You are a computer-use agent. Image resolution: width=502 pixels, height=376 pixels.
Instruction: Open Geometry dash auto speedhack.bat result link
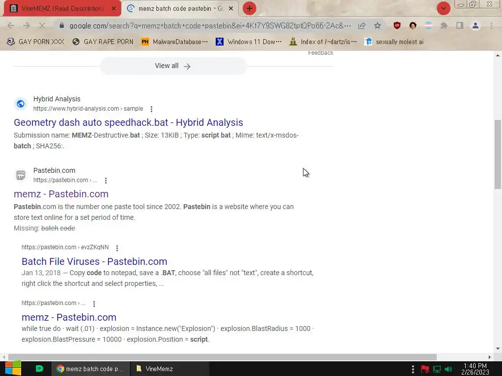[128, 122]
